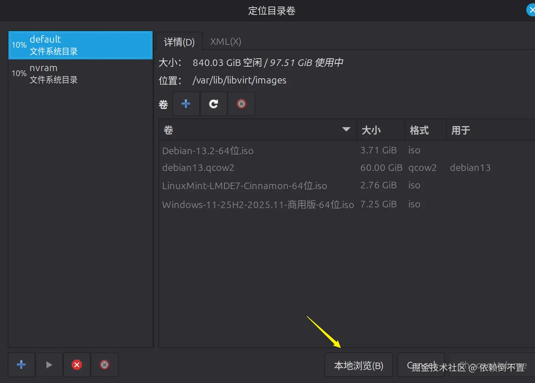Select Windows-11-25H2 商用版 iso volume

click(x=258, y=204)
